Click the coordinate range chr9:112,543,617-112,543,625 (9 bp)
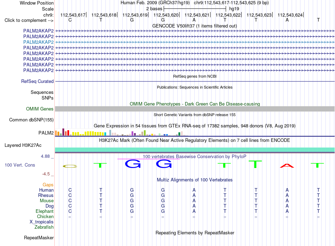The height and width of the screenshot is (246, 335). pos(231,3)
